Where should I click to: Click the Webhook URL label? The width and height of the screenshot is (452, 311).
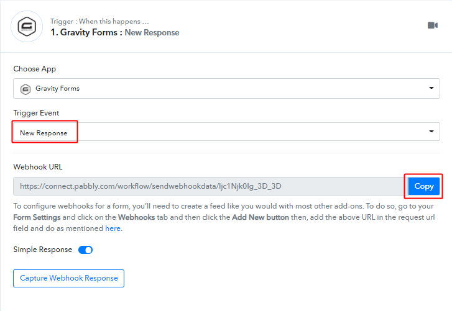38,167
